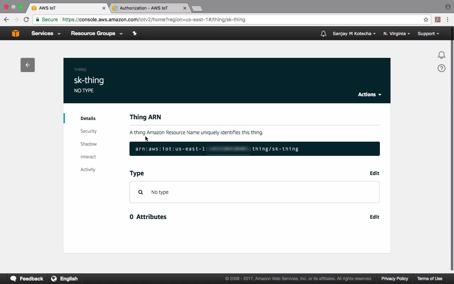
Task: Click the AWS orange cube logo
Action: click(16, 33)
